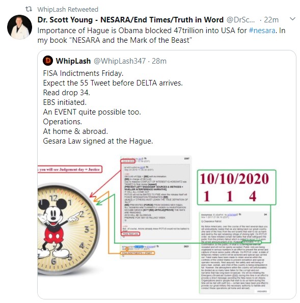This screenshot has width=300, height=303.
Task: Click the main tweet text about Hague
Action: coord(161,35)
